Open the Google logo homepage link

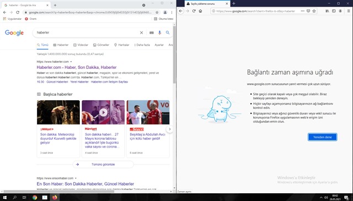pyautogui.click(x=14, y=33)
